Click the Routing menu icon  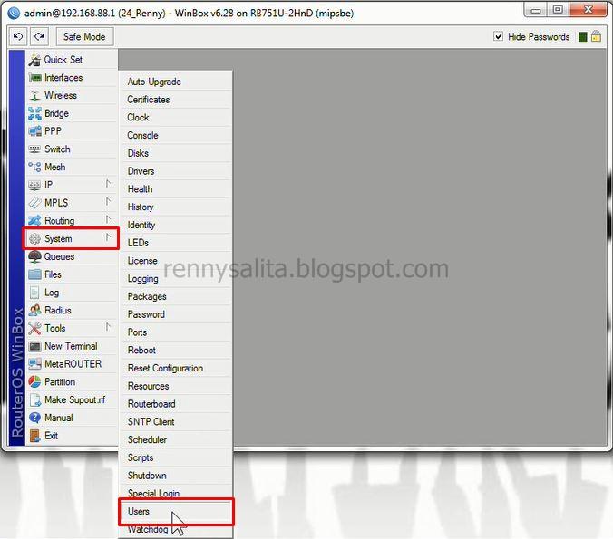point(34,221)
